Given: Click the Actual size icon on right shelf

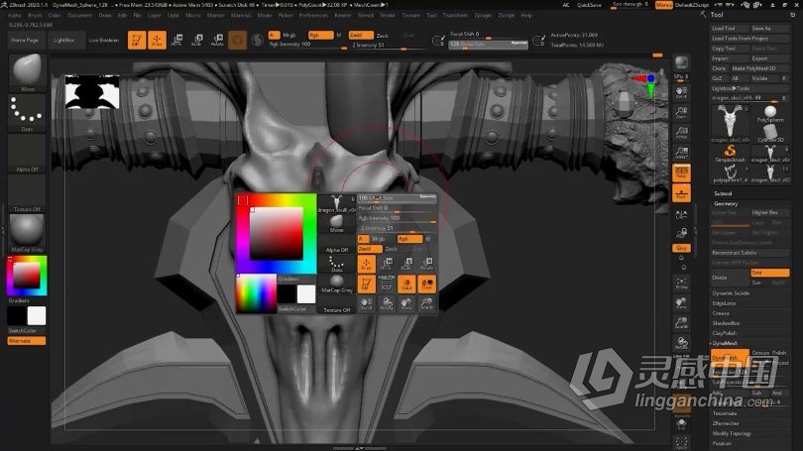Looking at the screenshot, I should click(x=681, y=132).
